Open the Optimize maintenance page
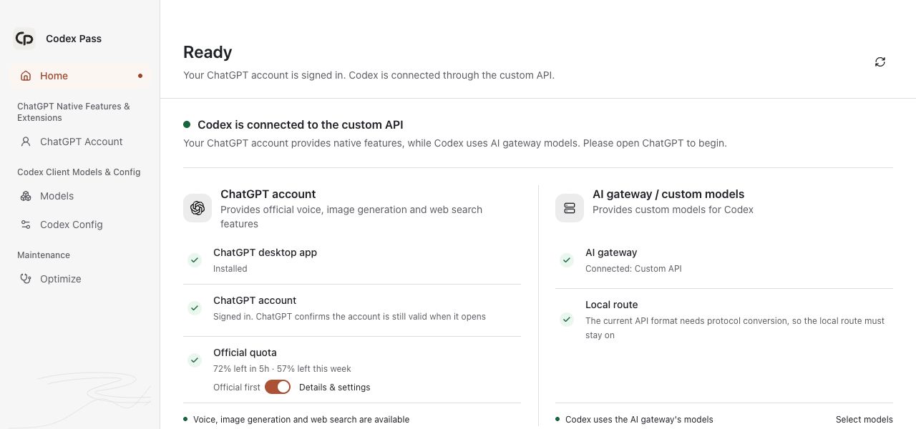 pos(80,279)
